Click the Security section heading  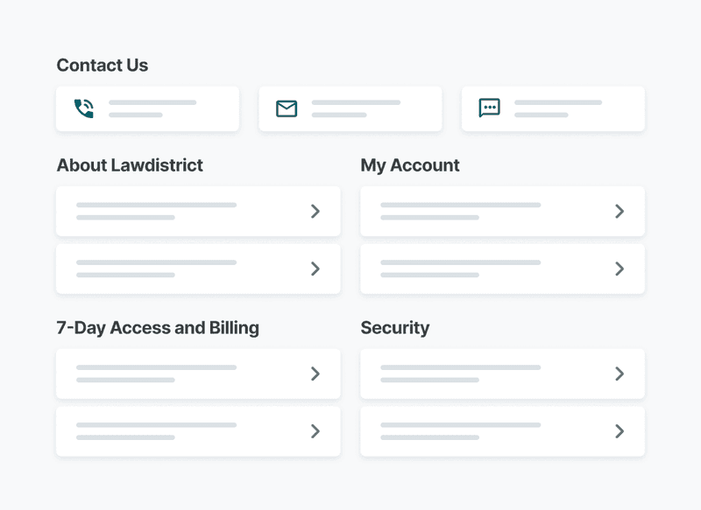395,328
